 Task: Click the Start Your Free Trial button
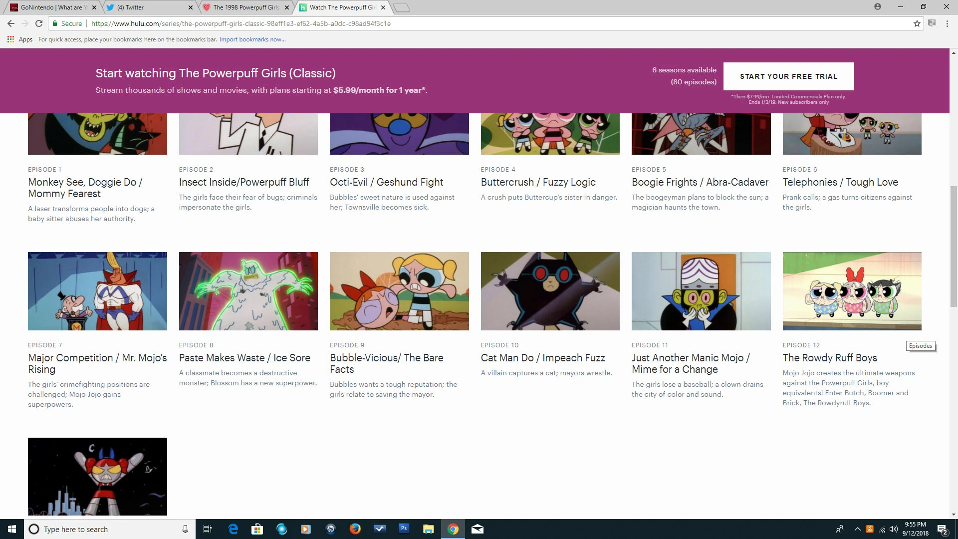click(788, 76)
